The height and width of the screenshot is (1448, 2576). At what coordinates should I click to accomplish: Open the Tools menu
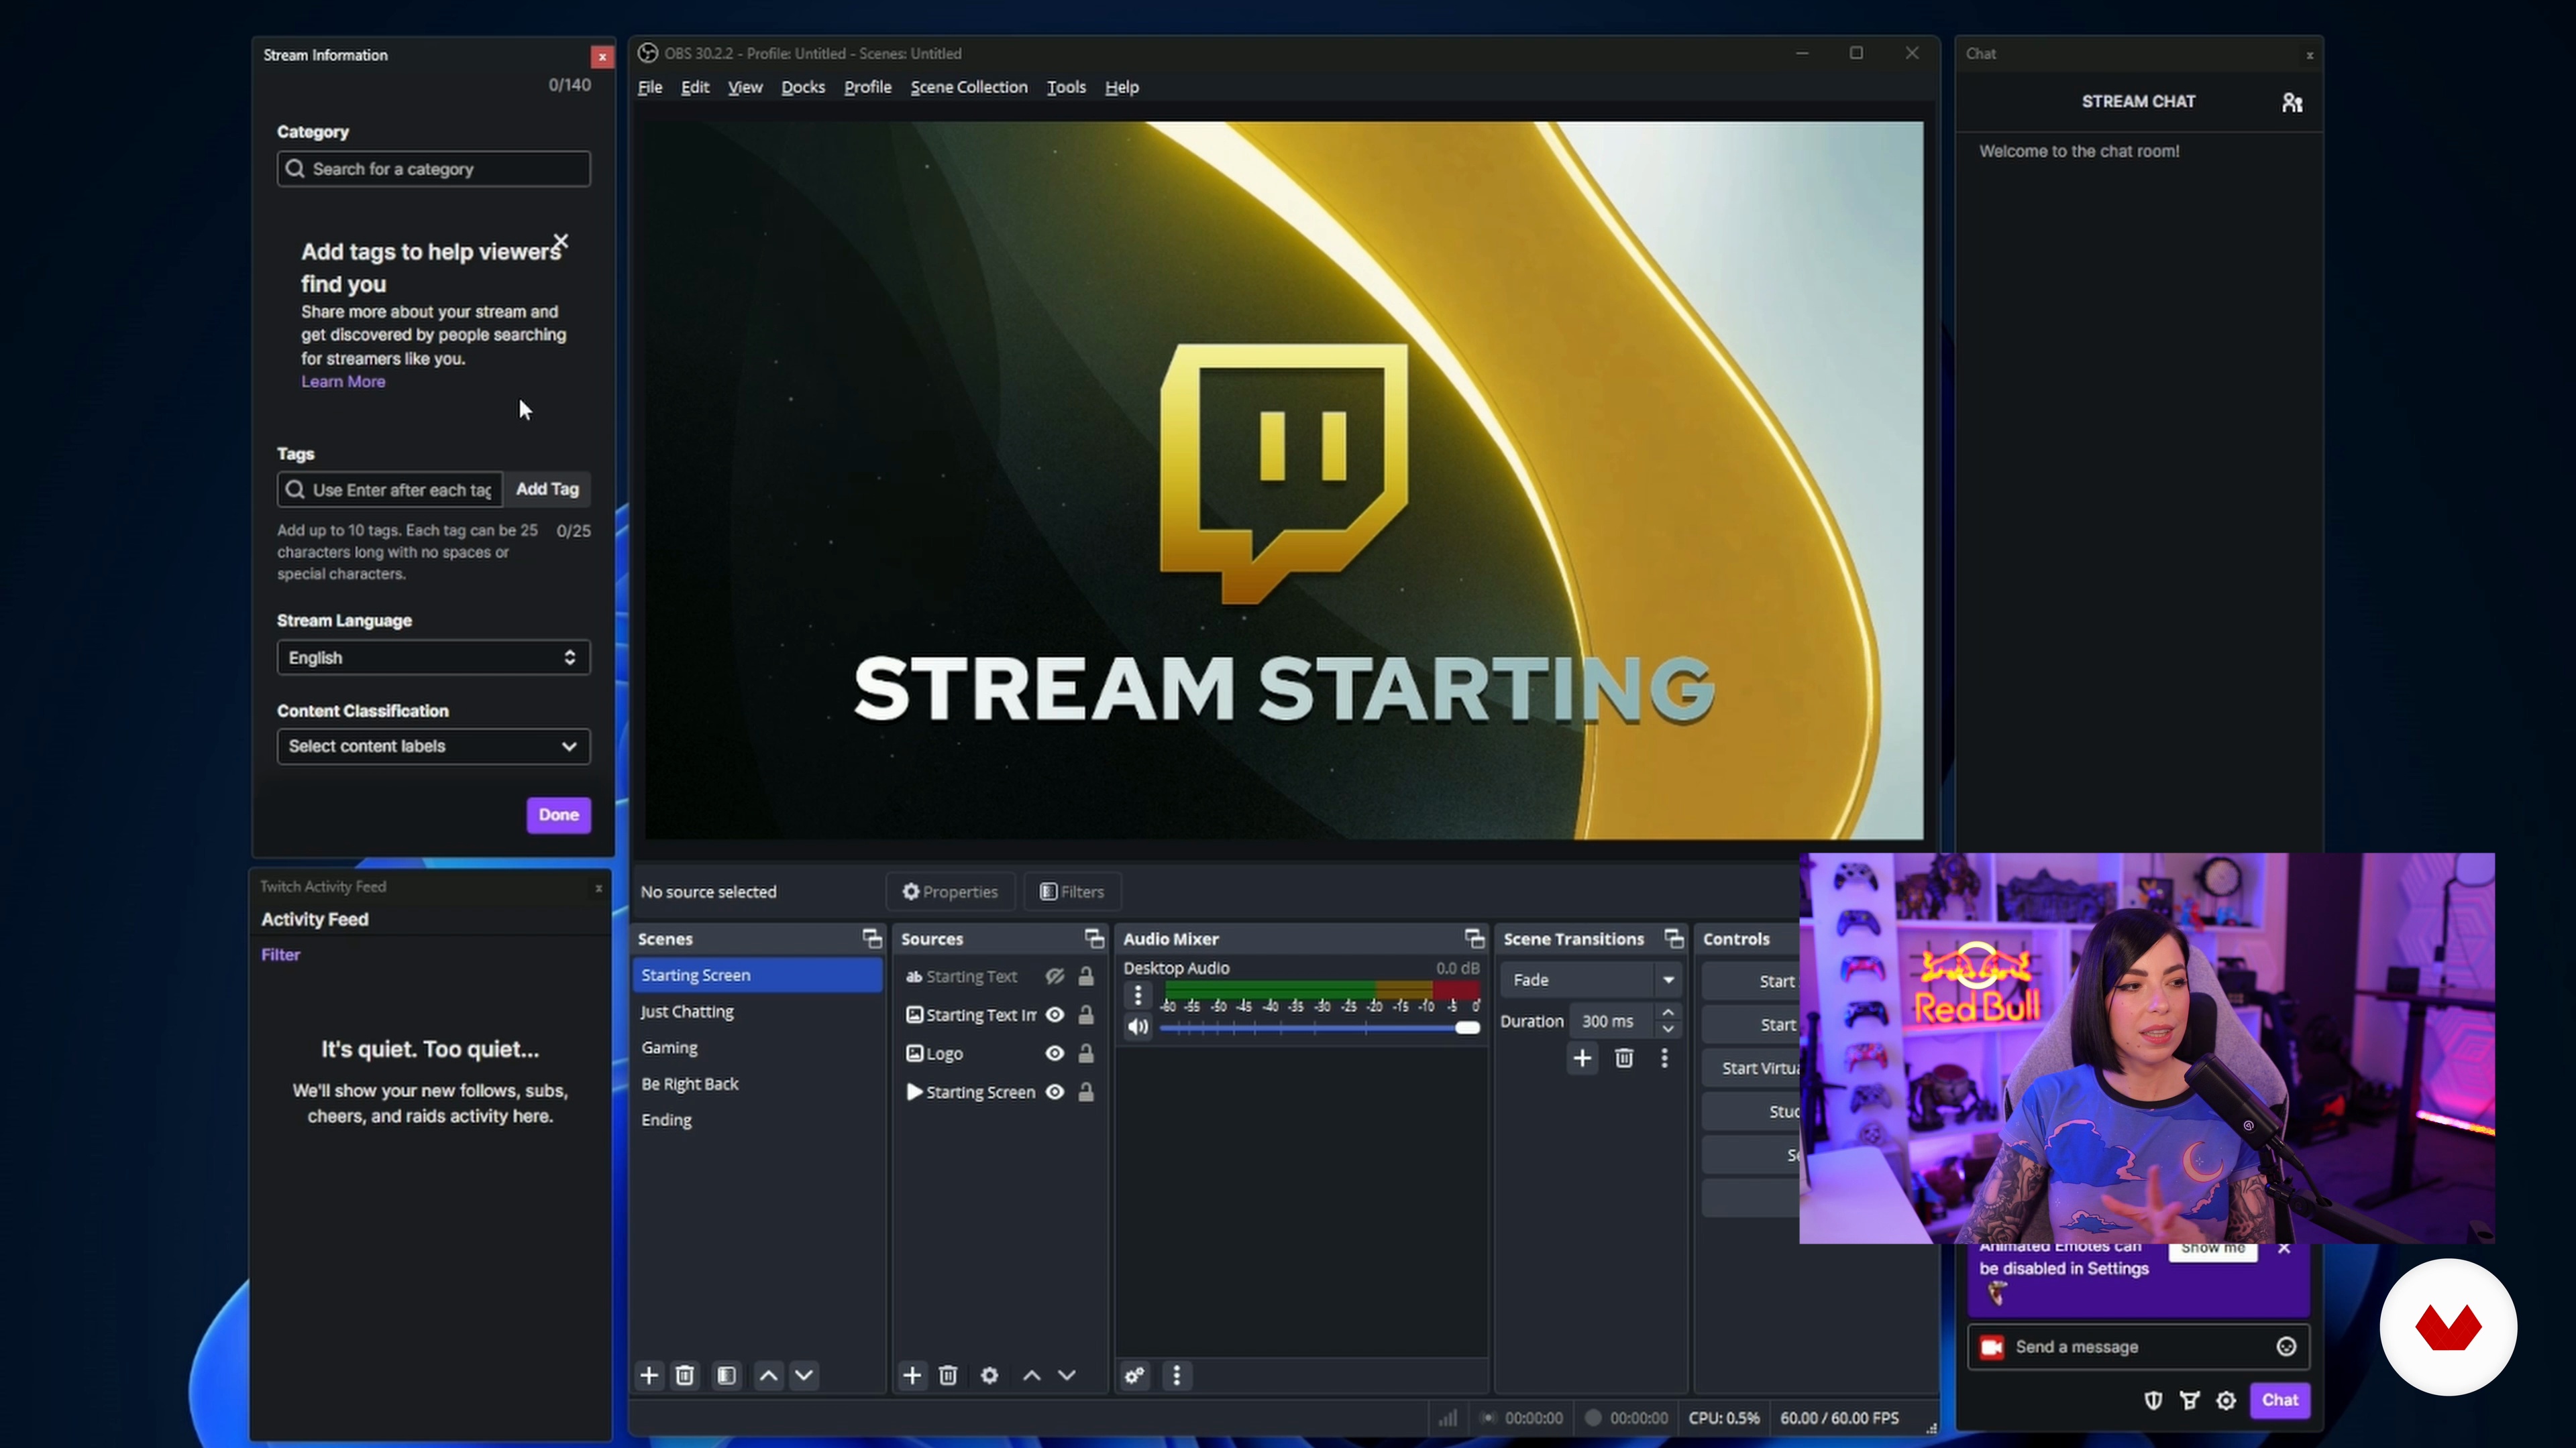1066,87
